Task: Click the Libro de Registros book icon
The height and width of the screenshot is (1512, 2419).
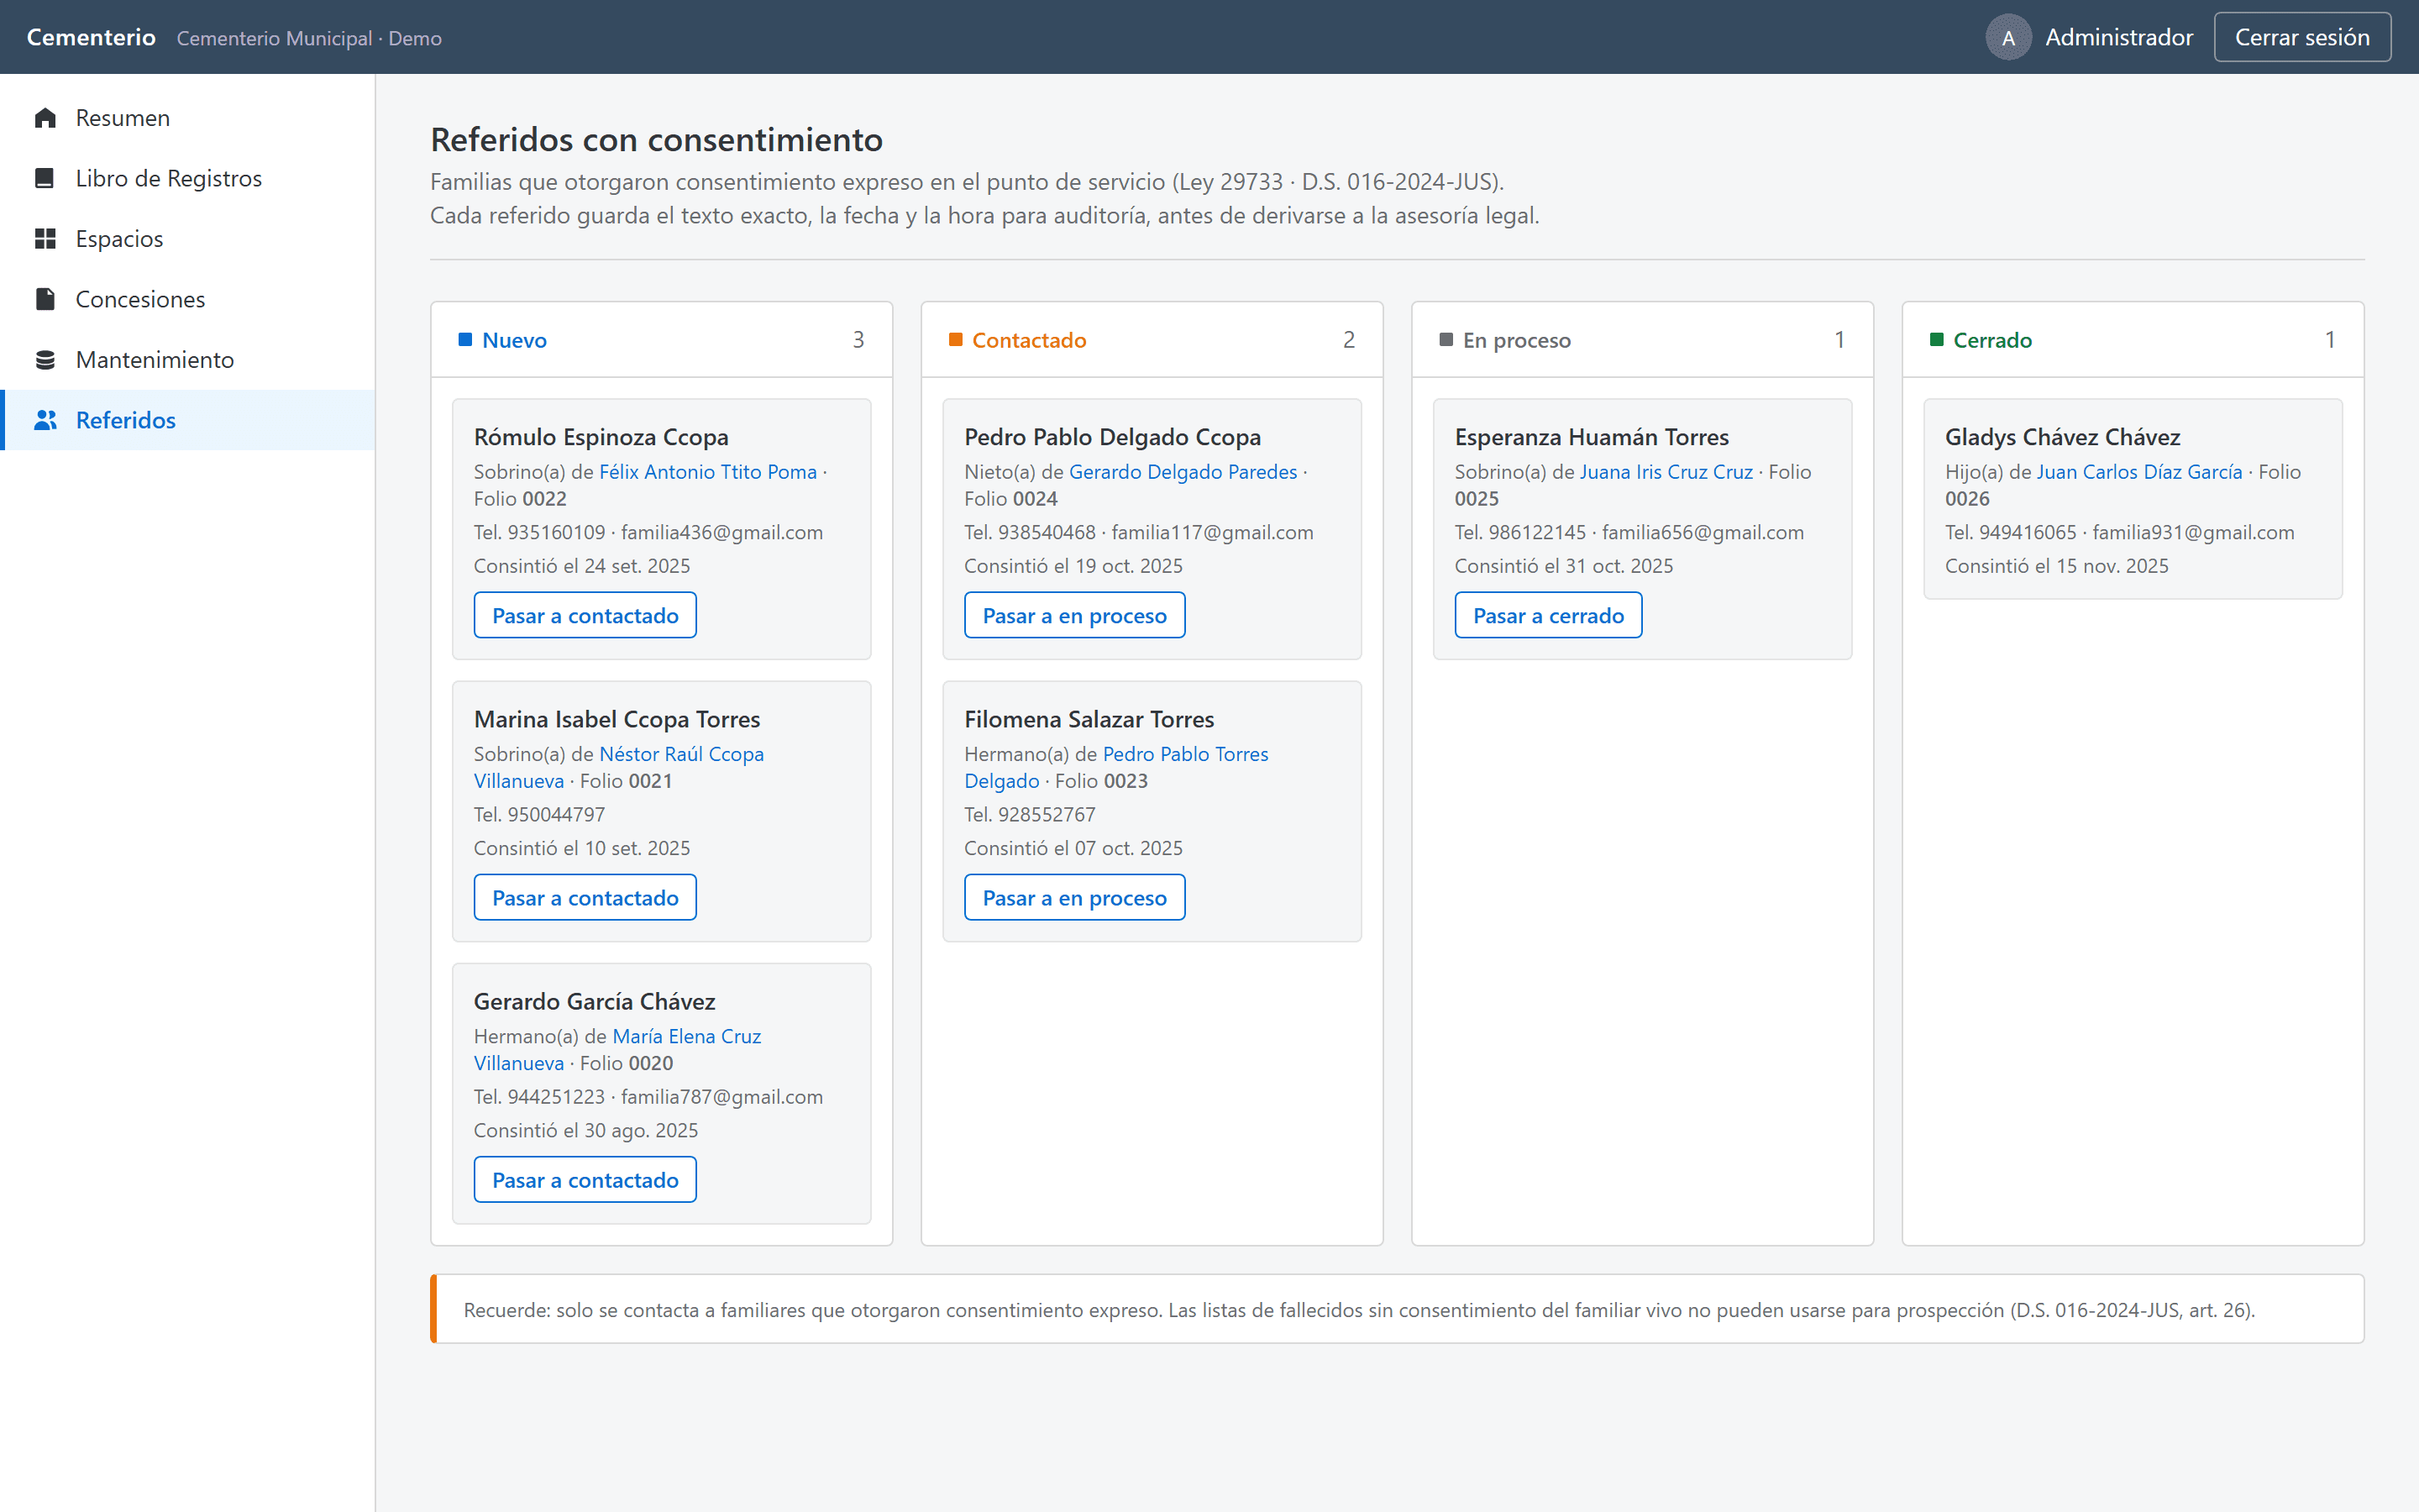Action: [45, 178]
